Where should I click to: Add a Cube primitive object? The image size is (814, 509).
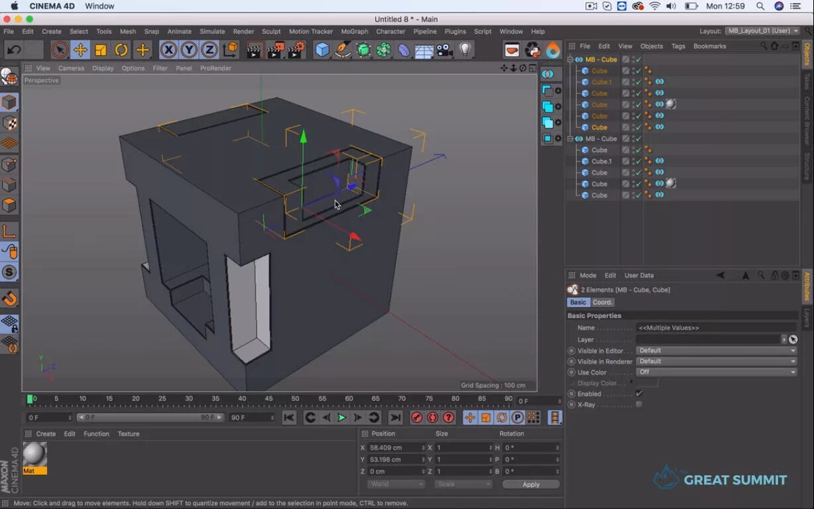(322, 50)
